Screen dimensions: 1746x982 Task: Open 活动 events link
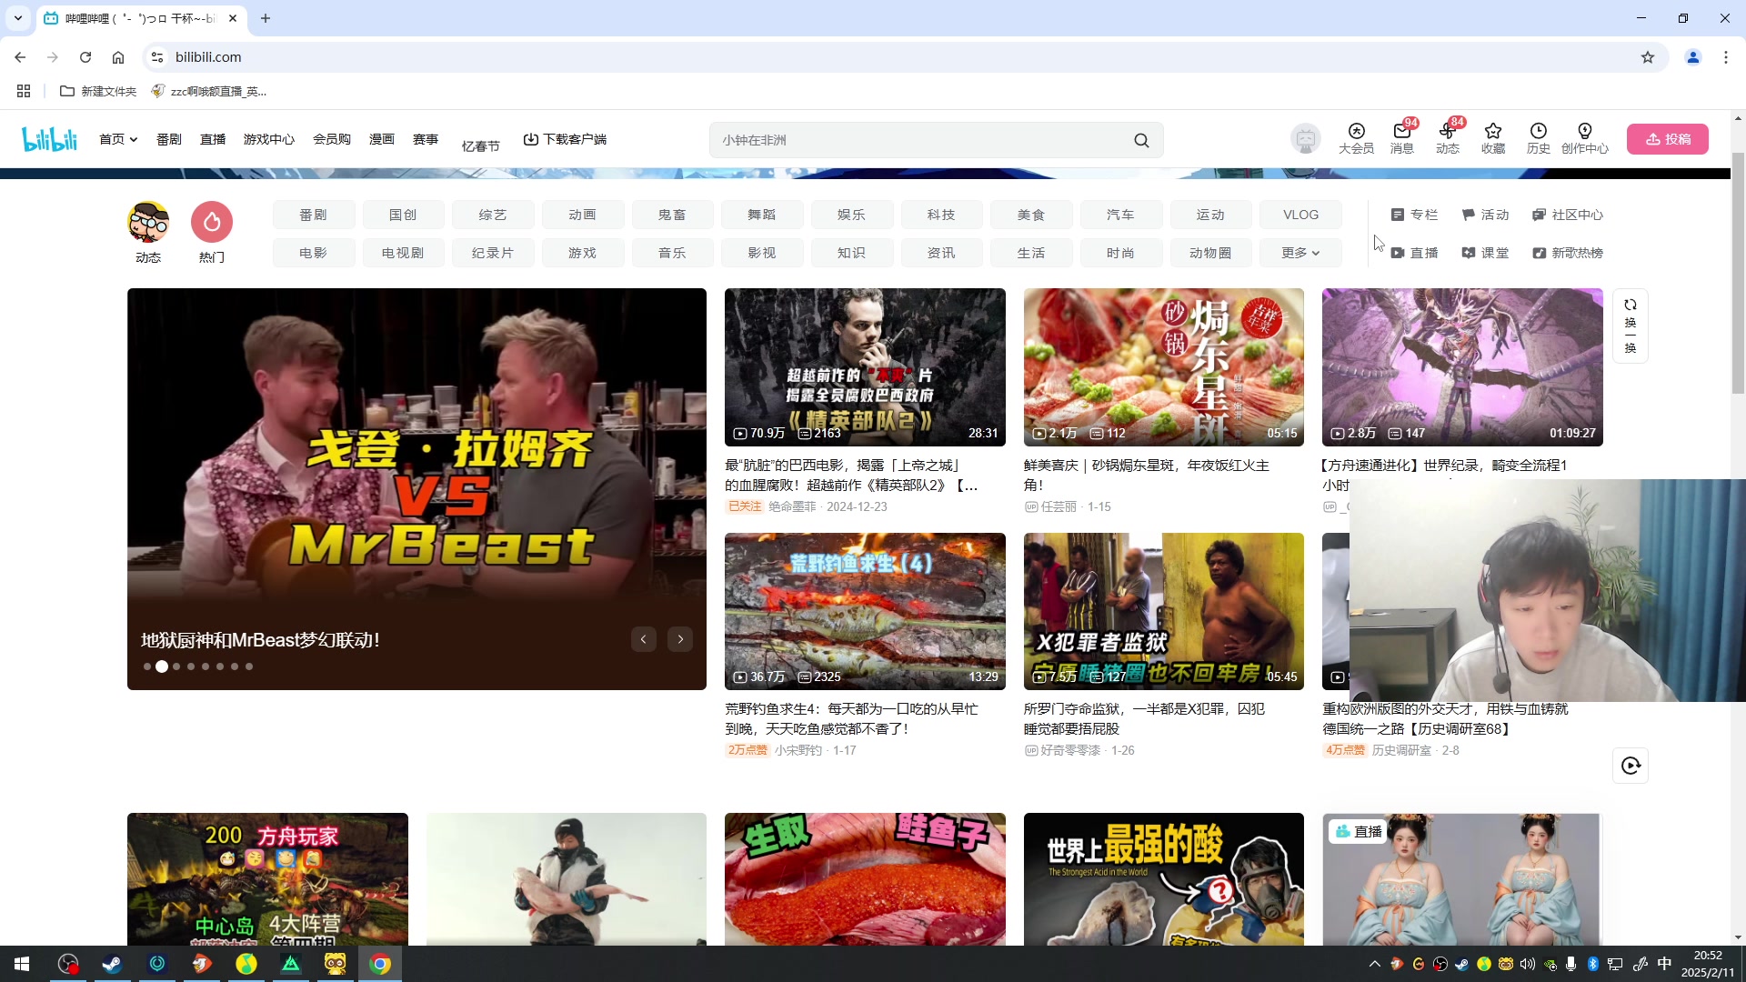(1485, 215)
